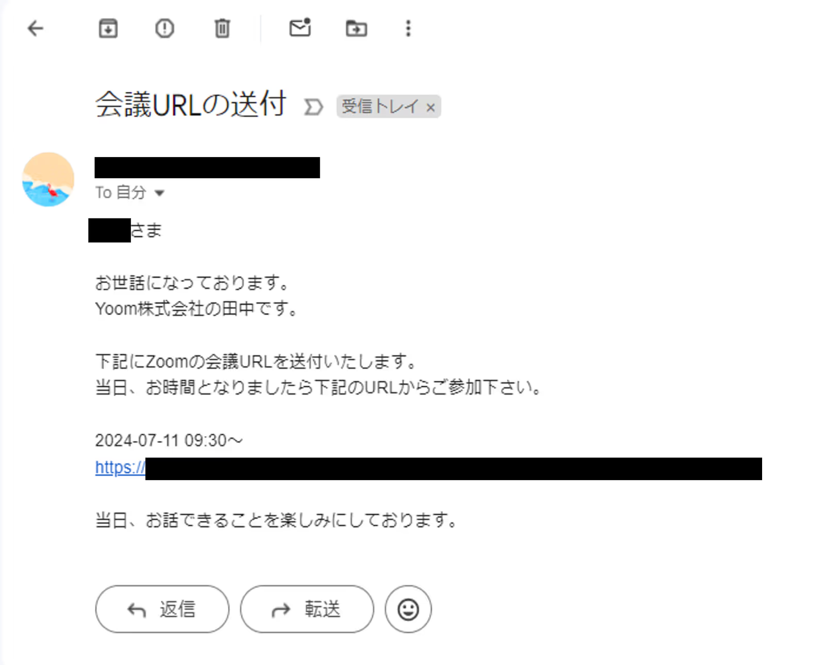The height and width of the screenshot is (665, 825).
Task: Toggle the importance marker beside the subject
Action: 313,107
